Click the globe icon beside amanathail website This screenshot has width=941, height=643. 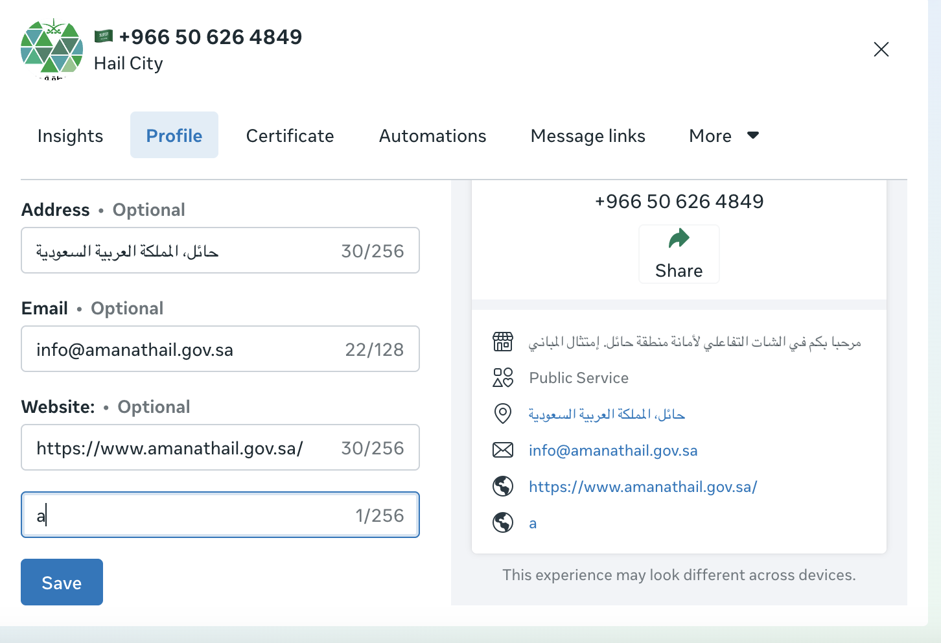pyautogui.click(x=503, y=486)
